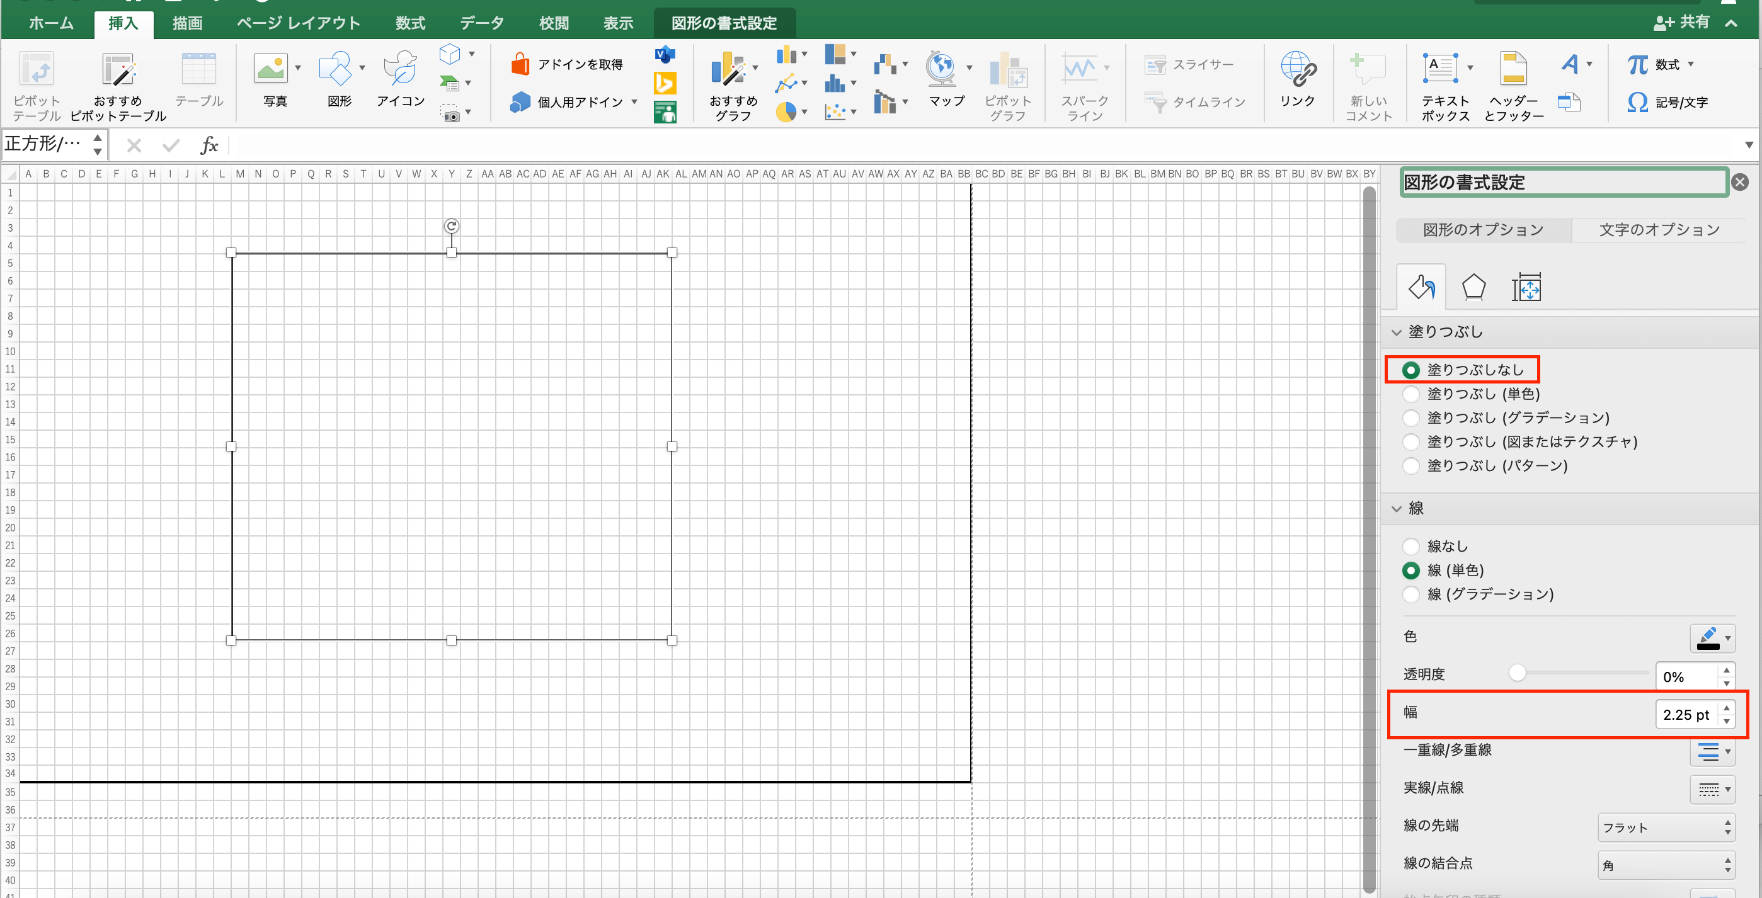Screen dimensions: 1762x898
Task: Select Shape Options (図形のオプション) tab
Action: 1483,230
